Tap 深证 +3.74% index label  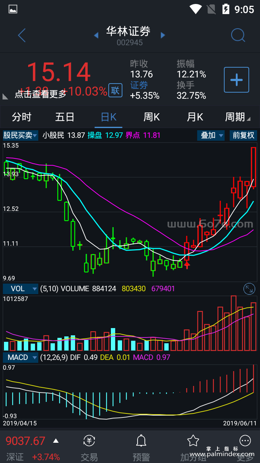(33, 457)
